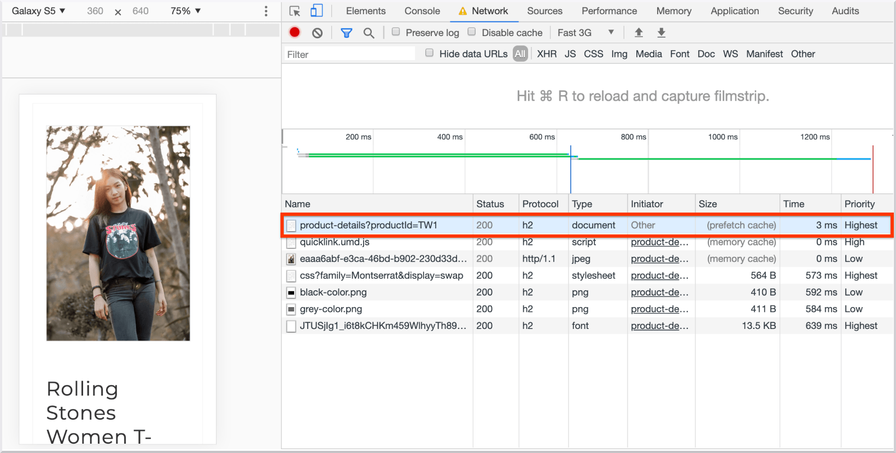
Task: Filter requests by Media
Action: point(649,54)
